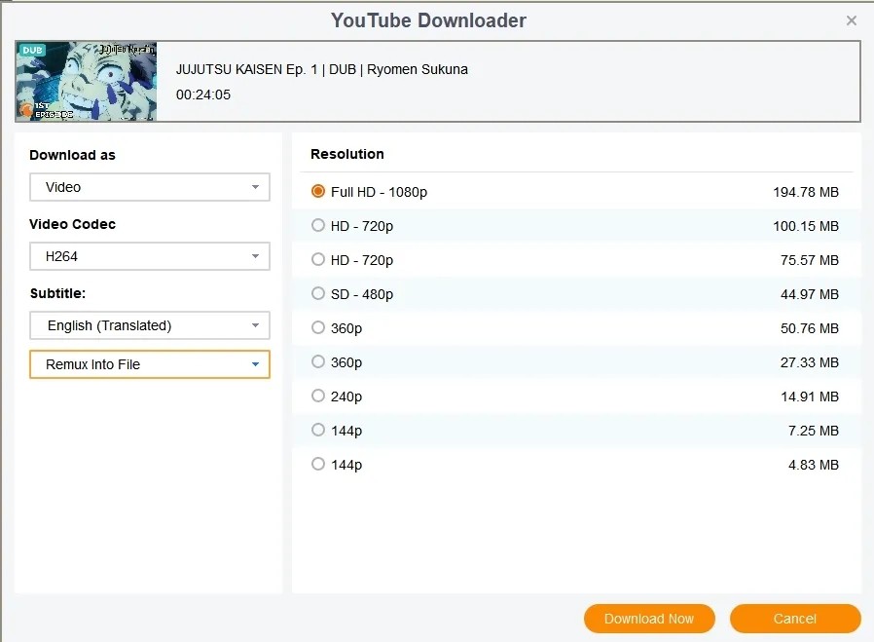Select 360p 50.76 MB option
This screenshot has width=874, height=642.
pos(317,327)
